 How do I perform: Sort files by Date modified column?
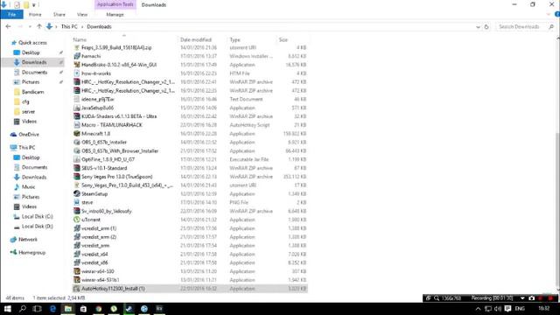(x=196, y=39)
